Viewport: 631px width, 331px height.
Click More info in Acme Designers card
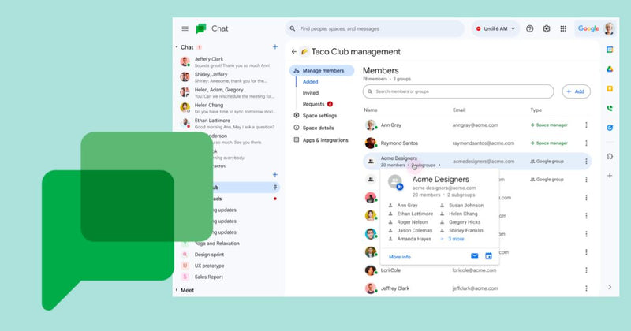[400, 257]
